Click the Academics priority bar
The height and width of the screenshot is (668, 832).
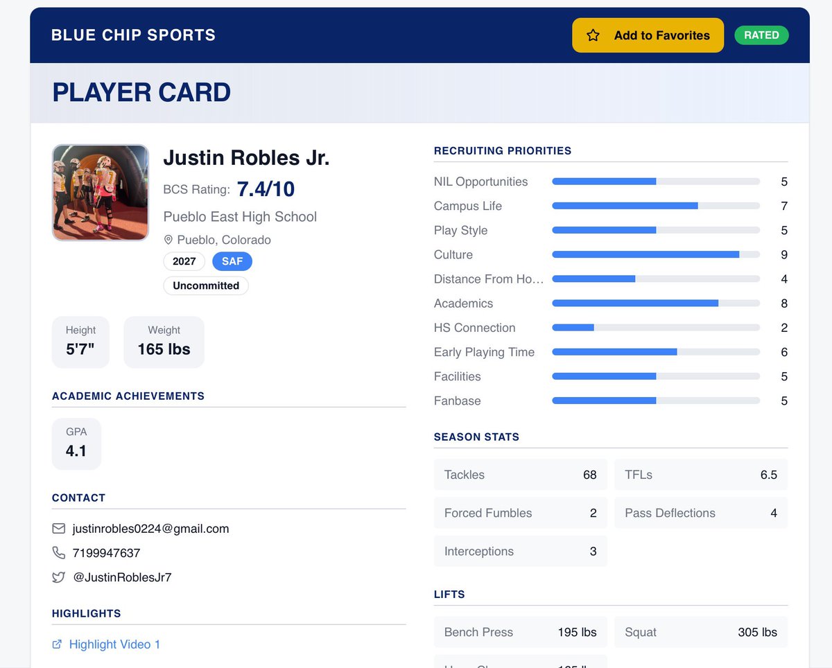[x=656, y=304]
